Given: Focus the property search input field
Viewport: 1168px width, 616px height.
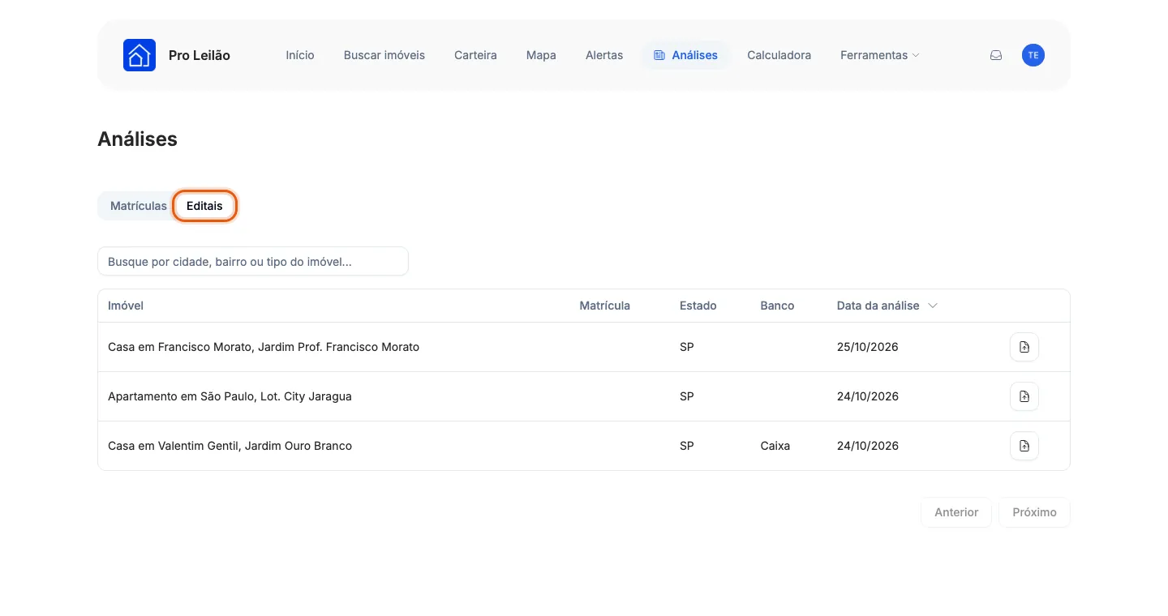Looking at the screenshot, I should (x=253, y=261).
